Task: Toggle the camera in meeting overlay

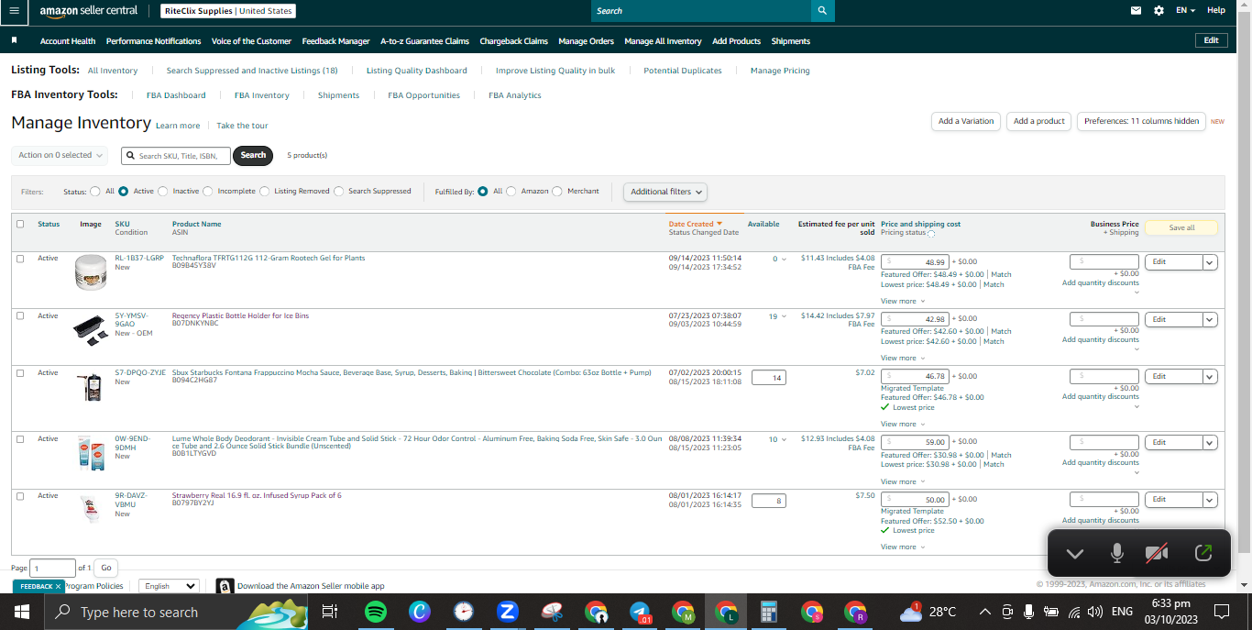Action: (x=1157, y=553)
